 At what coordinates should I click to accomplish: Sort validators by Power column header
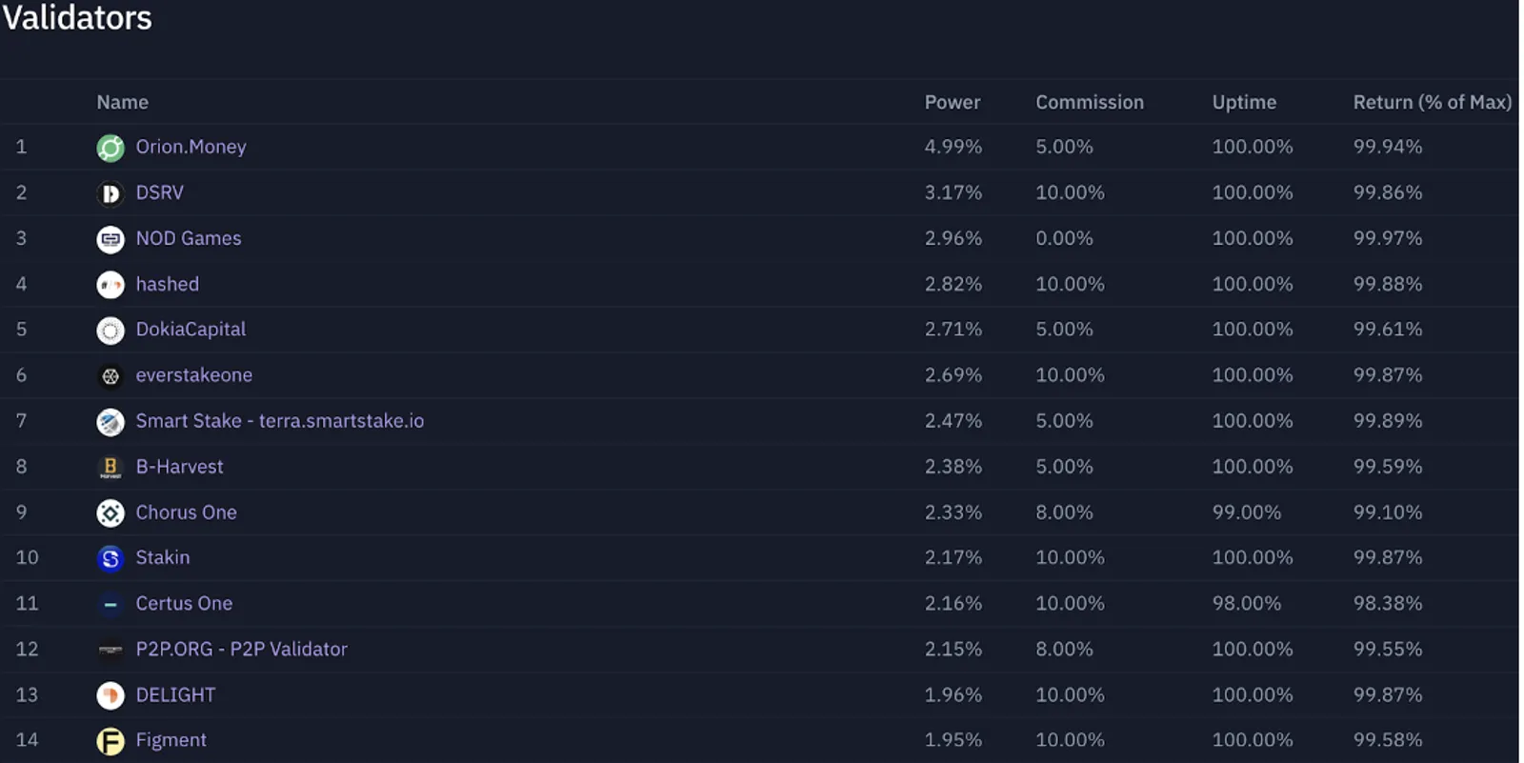click(x=952, y=102)
